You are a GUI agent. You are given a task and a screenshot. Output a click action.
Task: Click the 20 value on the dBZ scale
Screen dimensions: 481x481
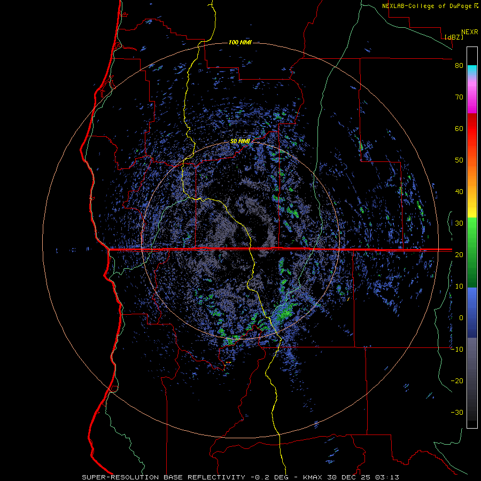click(x=459, y=254)
